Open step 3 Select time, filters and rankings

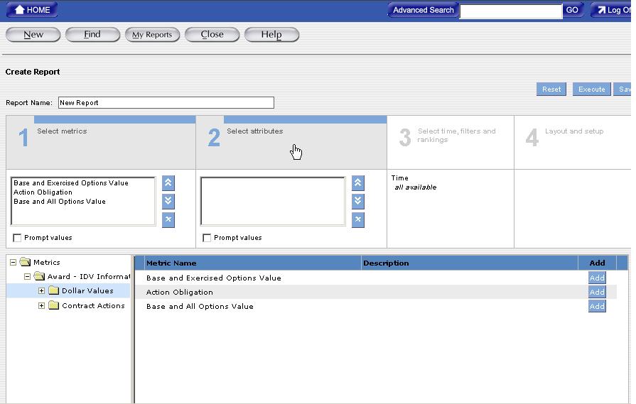pyautogui.click(x=451, y=142)
